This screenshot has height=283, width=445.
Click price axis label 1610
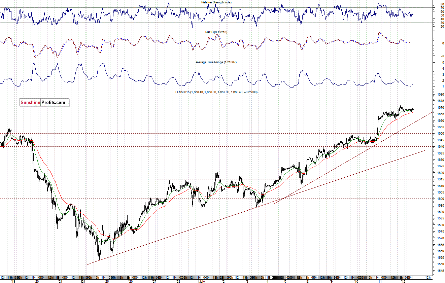440,186
